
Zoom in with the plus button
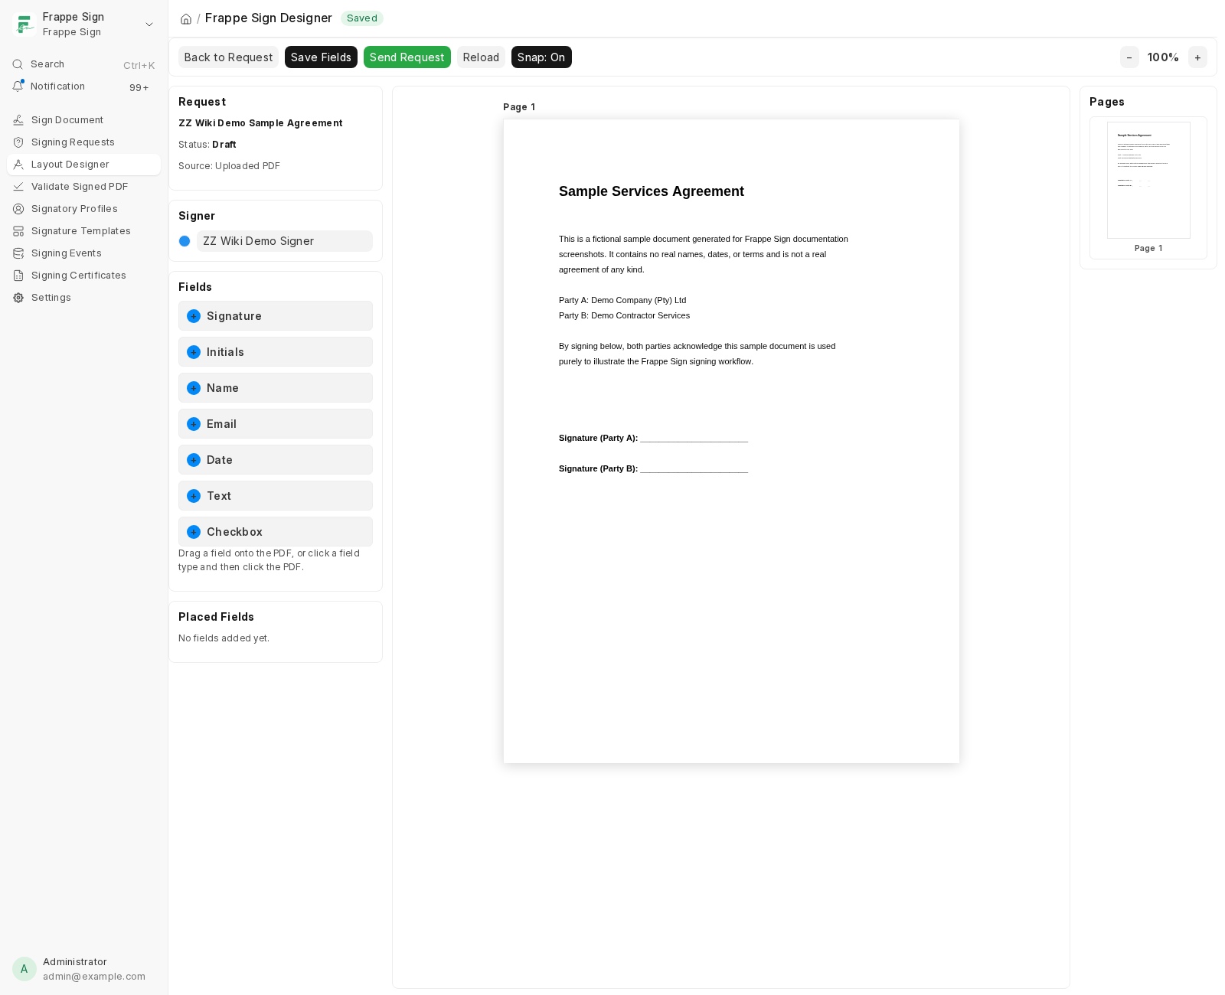pos(1197,57)
